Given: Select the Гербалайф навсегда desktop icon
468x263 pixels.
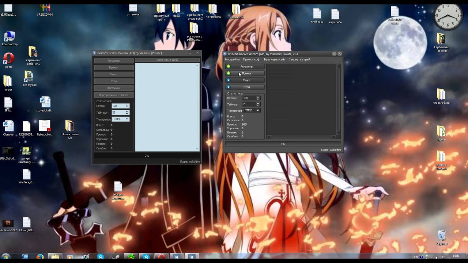Looking at the screenshot, I should [x=441, y=43].
